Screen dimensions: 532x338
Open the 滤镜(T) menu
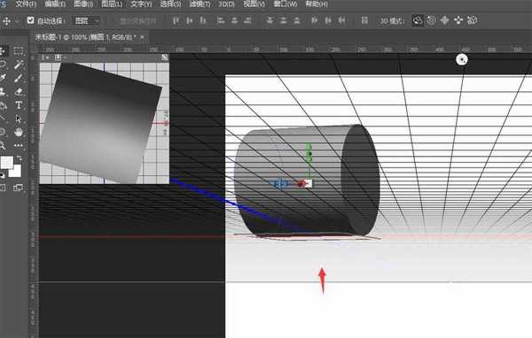pos(199,4)
